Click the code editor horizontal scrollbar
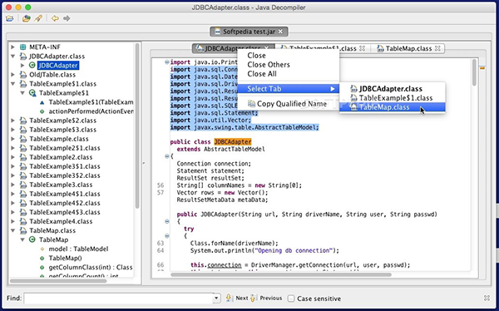 (281, 274)
